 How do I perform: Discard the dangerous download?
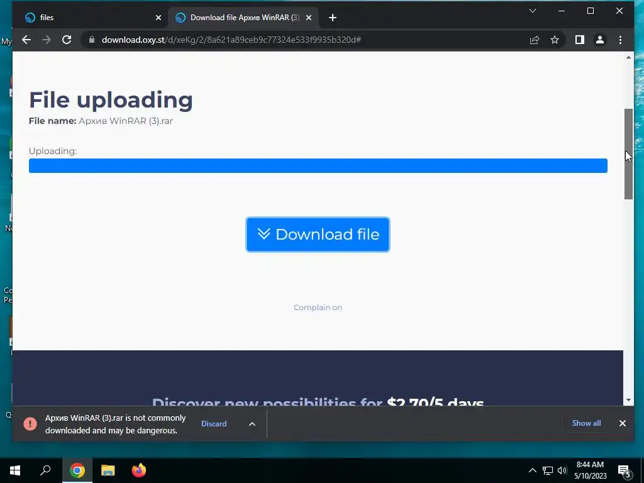tap(214, 424)
